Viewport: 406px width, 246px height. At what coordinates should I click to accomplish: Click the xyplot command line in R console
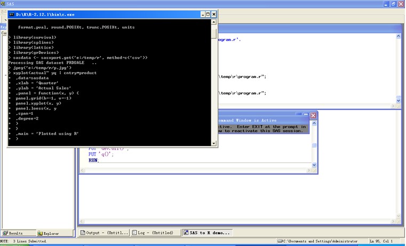[53, 73]
